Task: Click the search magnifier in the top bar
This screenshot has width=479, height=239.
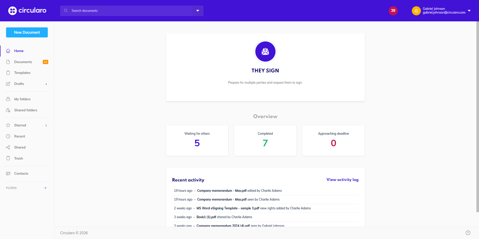Action: pos(66,11)
